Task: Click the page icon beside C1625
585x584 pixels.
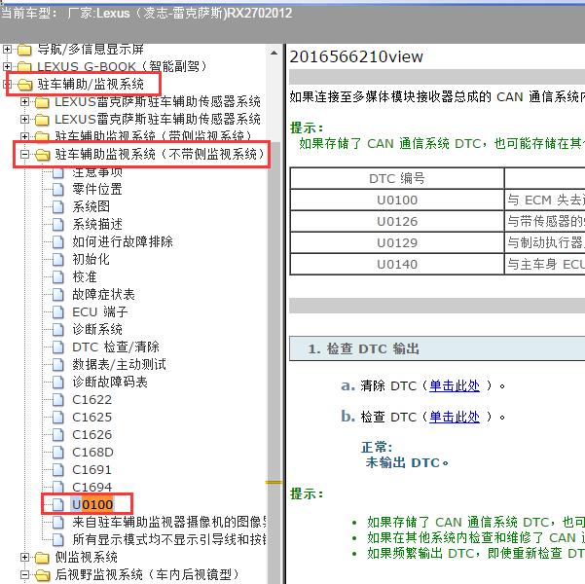Action: (x=57, y=418)
